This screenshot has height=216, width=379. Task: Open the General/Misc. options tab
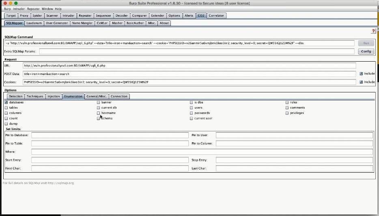pos(97,96)
